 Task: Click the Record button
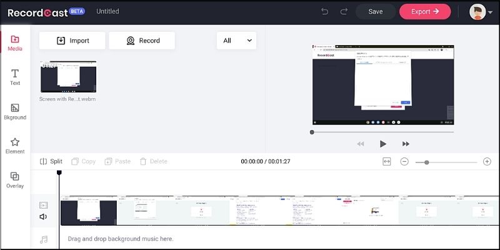click(x=142, y=41)
